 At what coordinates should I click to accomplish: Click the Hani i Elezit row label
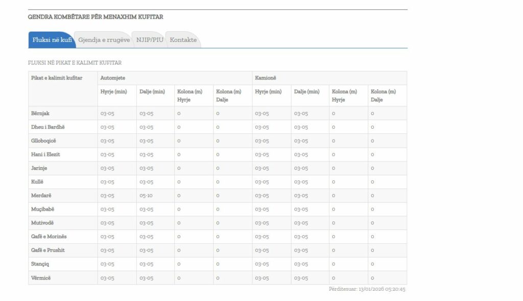(x=46, y=154)
